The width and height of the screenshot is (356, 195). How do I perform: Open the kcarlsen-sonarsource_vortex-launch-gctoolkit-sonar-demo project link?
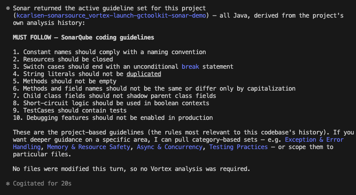[111, 15]
